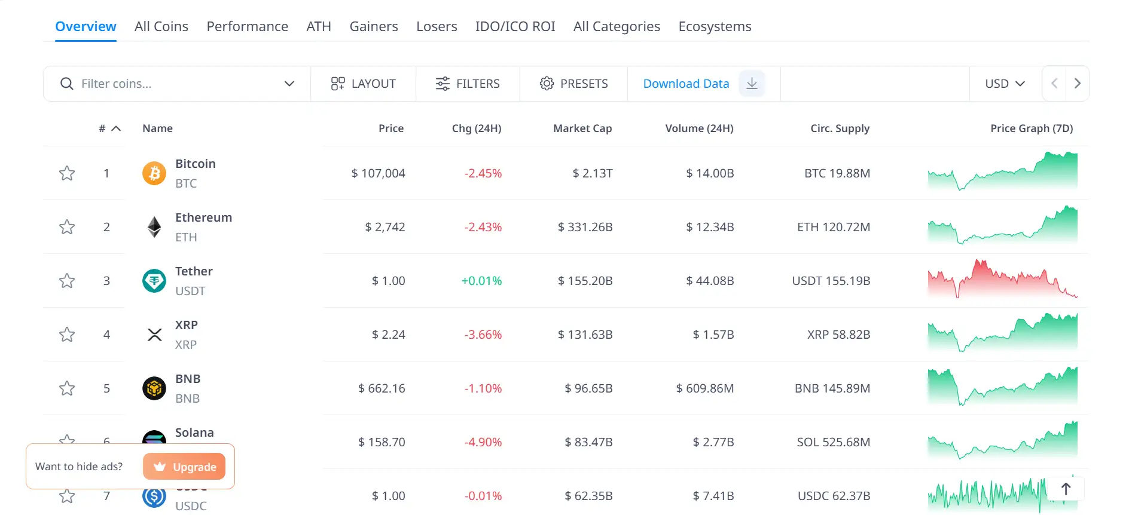View Tether's red 7-day price graph

1002,280
